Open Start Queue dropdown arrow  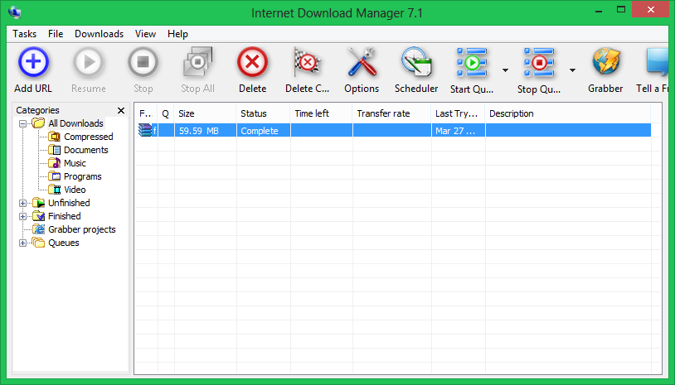505,70
